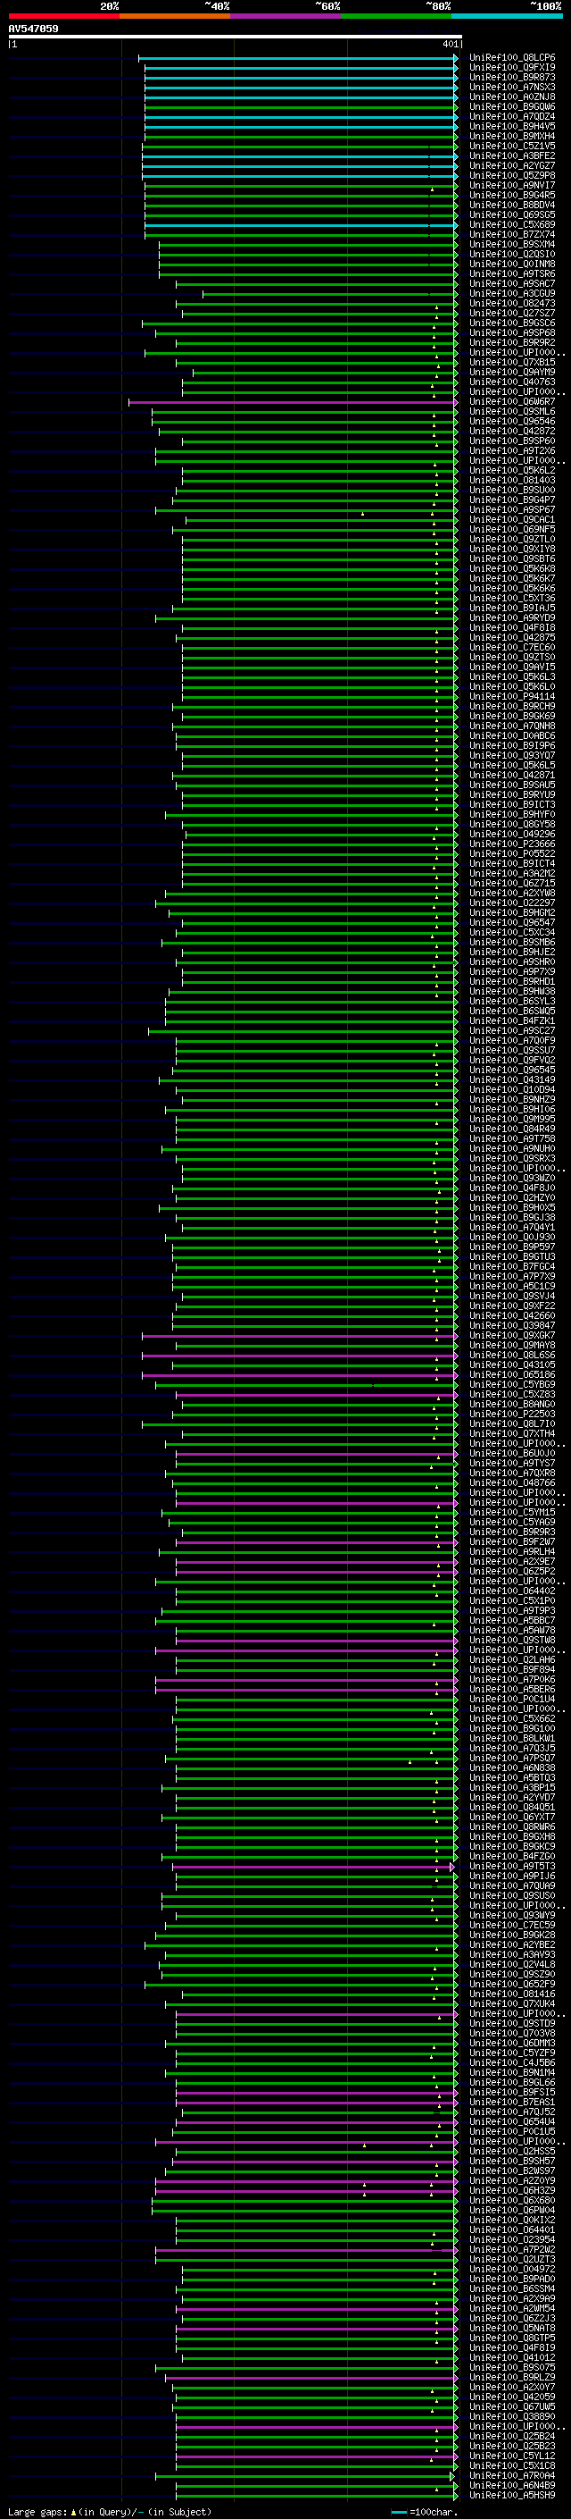Open hit UniRef100_A3CGU9

[x=512, y=293]
